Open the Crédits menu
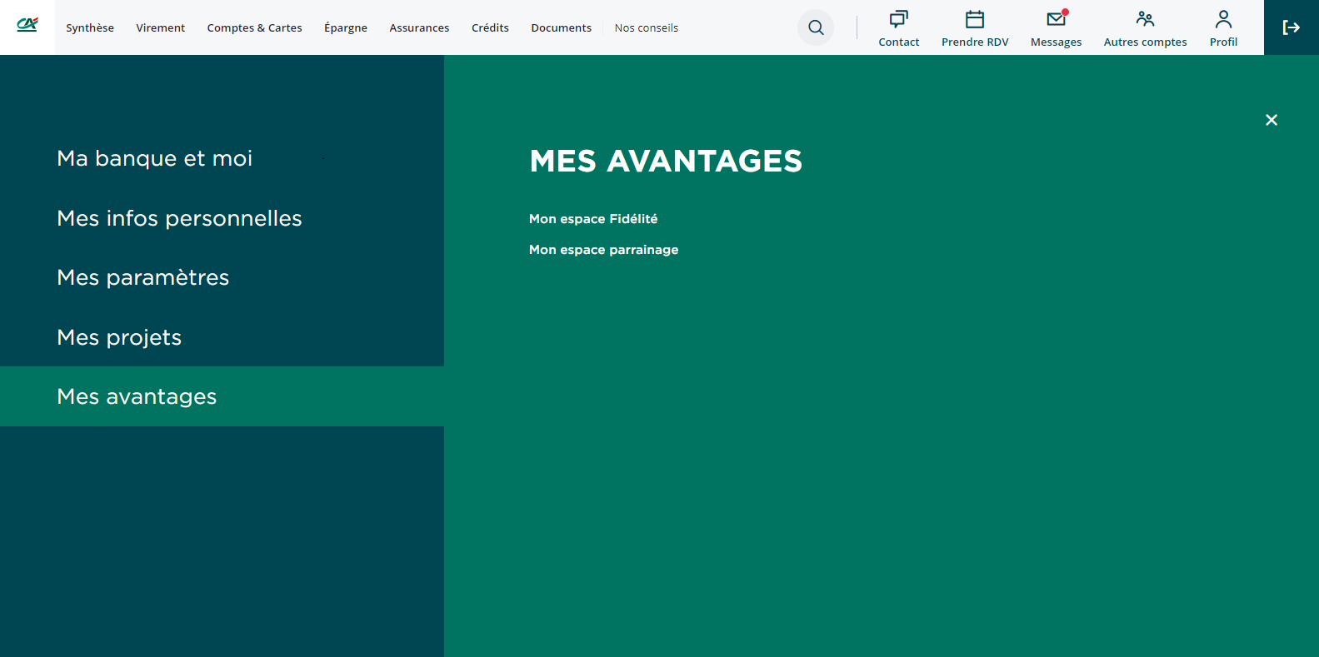This screenshot has width=1319, height=657. click(x=490, y=27)
